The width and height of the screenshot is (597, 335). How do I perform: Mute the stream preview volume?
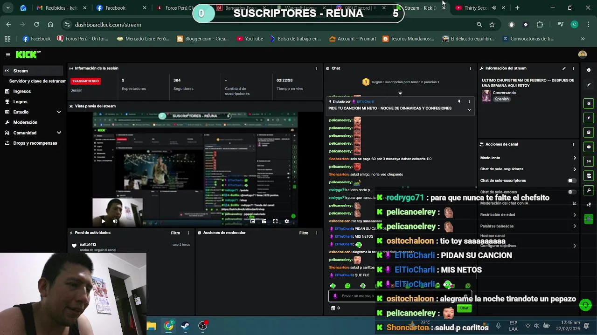pos(115,221)
